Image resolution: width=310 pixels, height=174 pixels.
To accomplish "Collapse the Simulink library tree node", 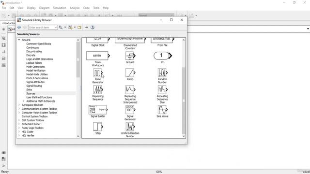I will click(19, 40).
